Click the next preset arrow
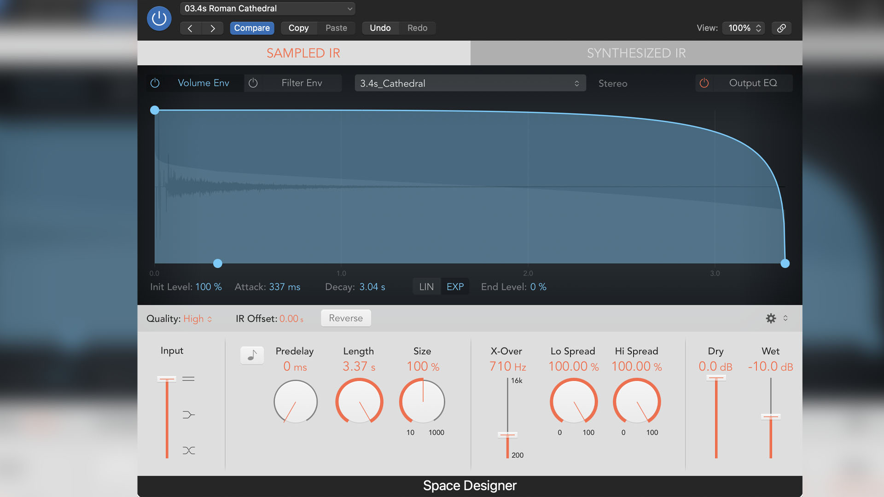 click(213, 28)
